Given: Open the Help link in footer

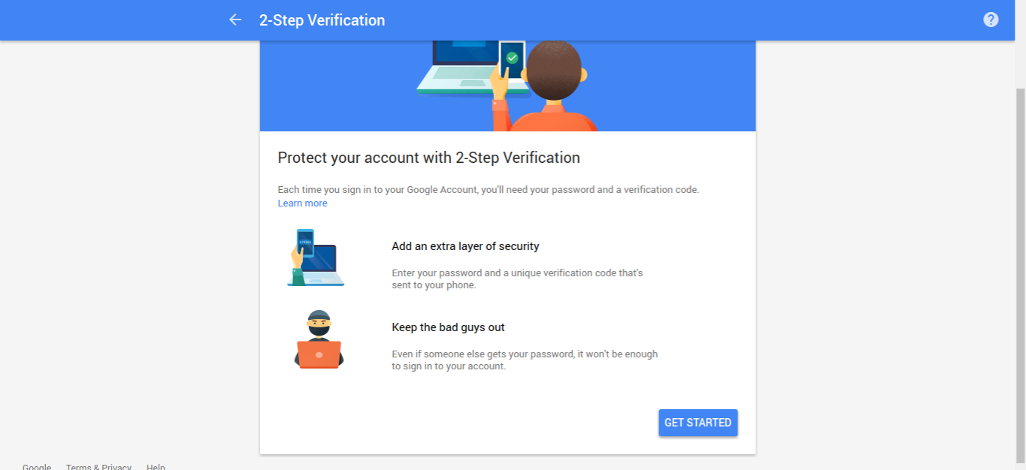Looking at the screenshot, I should (156, 466).
